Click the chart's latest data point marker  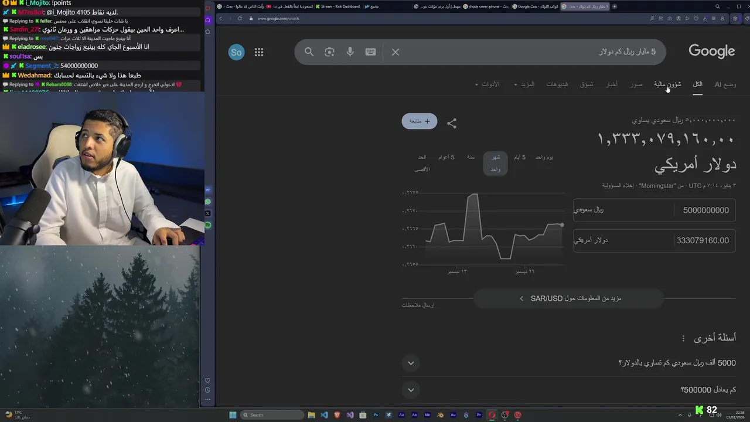pos(562,225)
